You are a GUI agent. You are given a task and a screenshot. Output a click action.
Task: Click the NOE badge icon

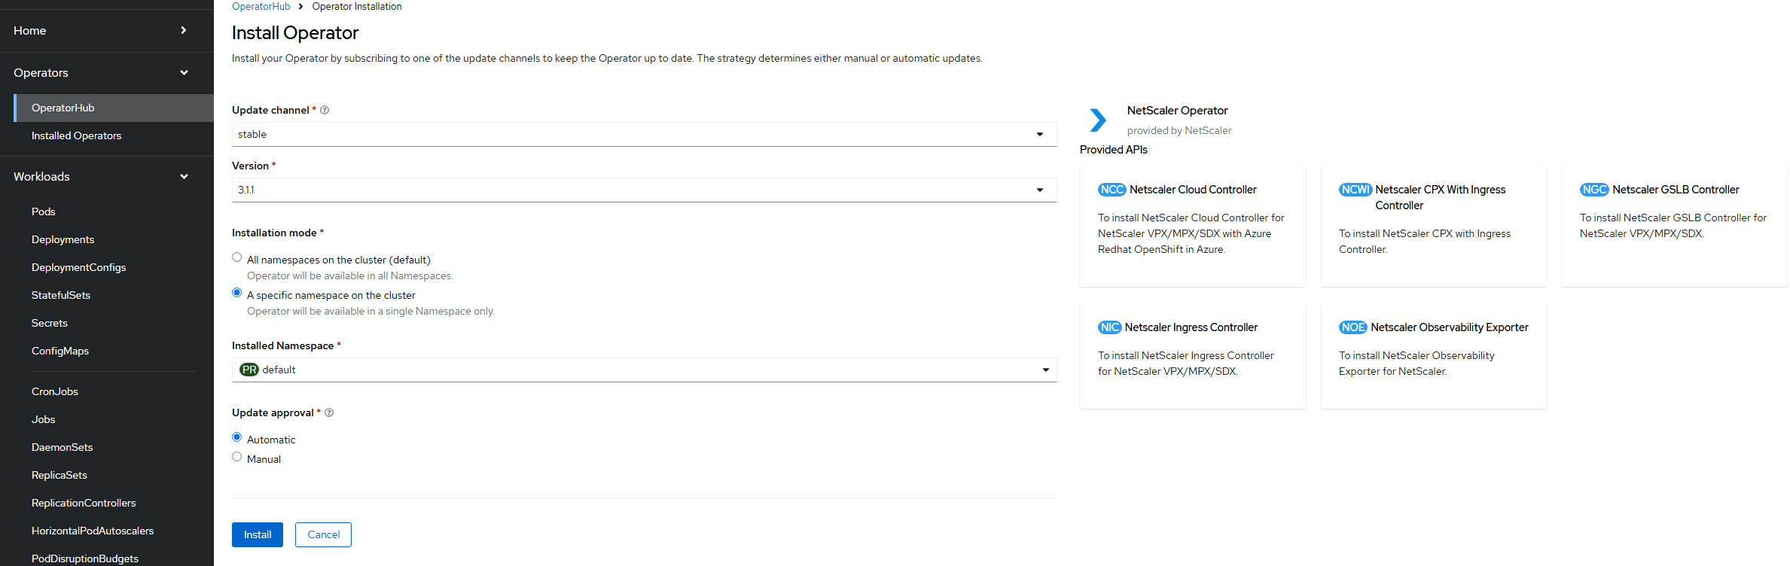[1352, 327]
